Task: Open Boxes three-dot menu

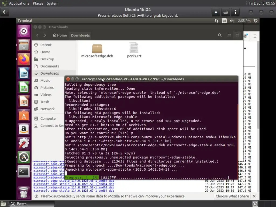Action: (235, 12)
